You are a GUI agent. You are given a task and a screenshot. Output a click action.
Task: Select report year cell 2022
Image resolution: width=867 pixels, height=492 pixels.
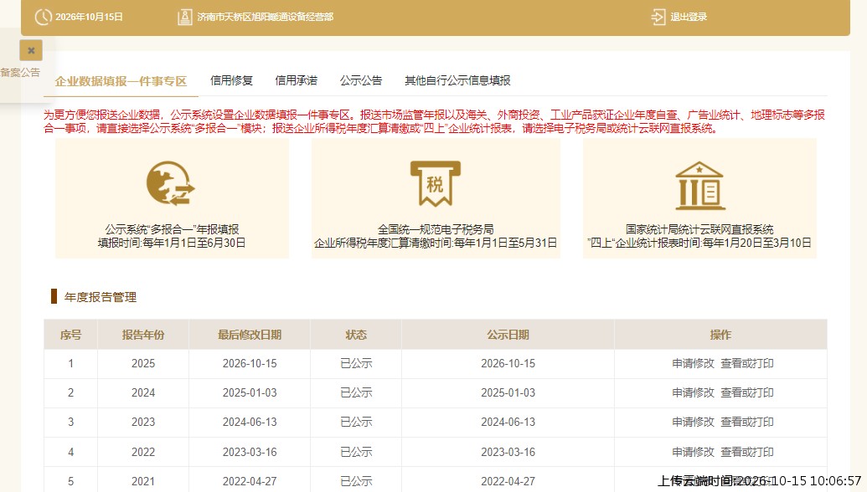(x=143, y=452)
